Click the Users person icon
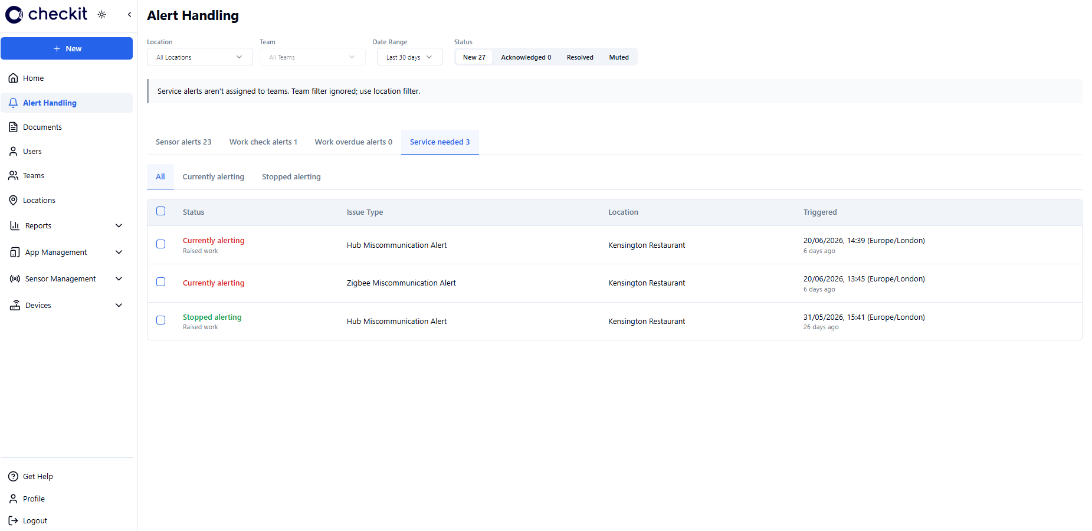1092x531 pixels. point(13,151)
